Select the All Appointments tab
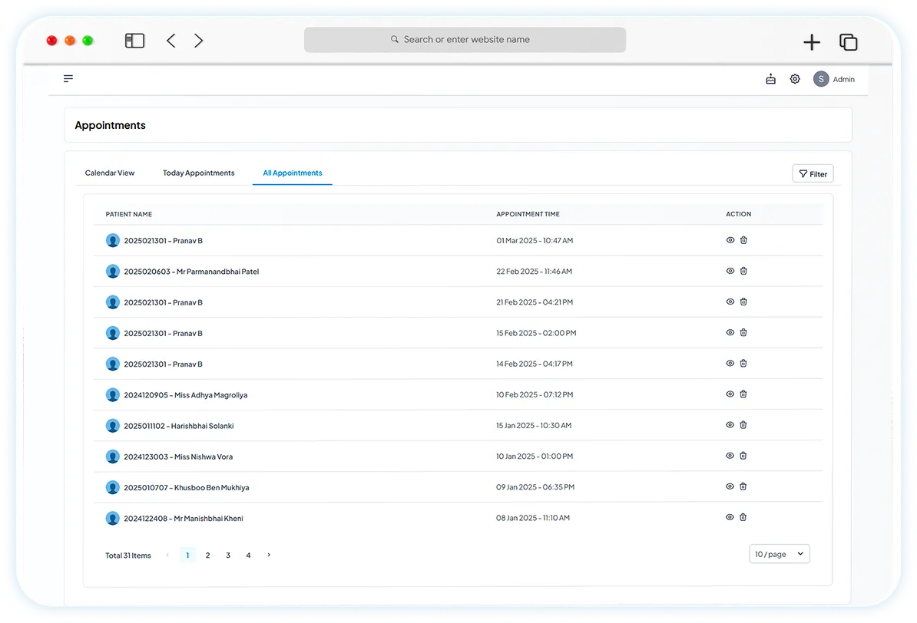Screen dimensions: 917x623 click(x=293, y=173)
